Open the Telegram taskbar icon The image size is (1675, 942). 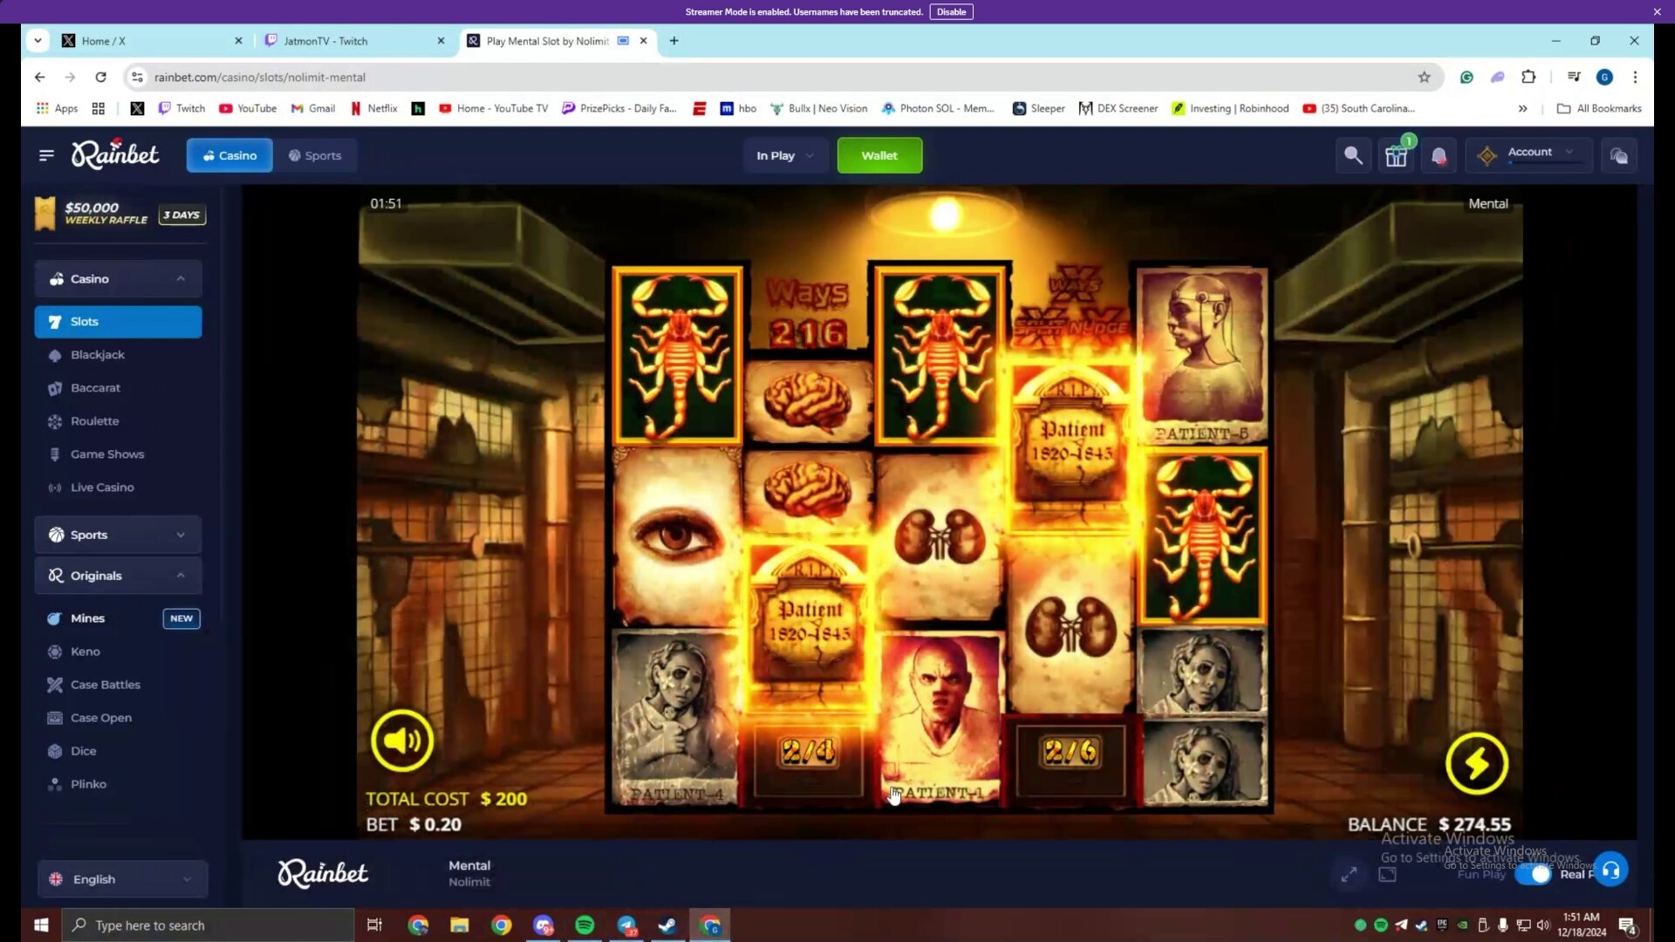coord(626,925)
